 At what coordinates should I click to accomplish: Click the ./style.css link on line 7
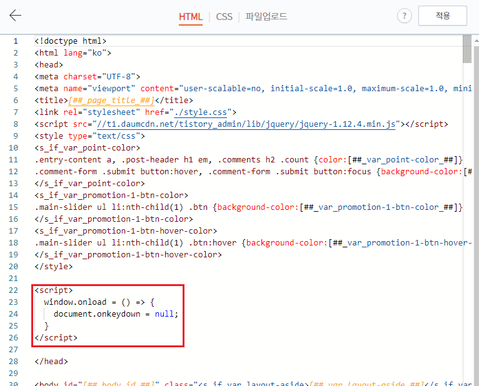pos(201,112)
